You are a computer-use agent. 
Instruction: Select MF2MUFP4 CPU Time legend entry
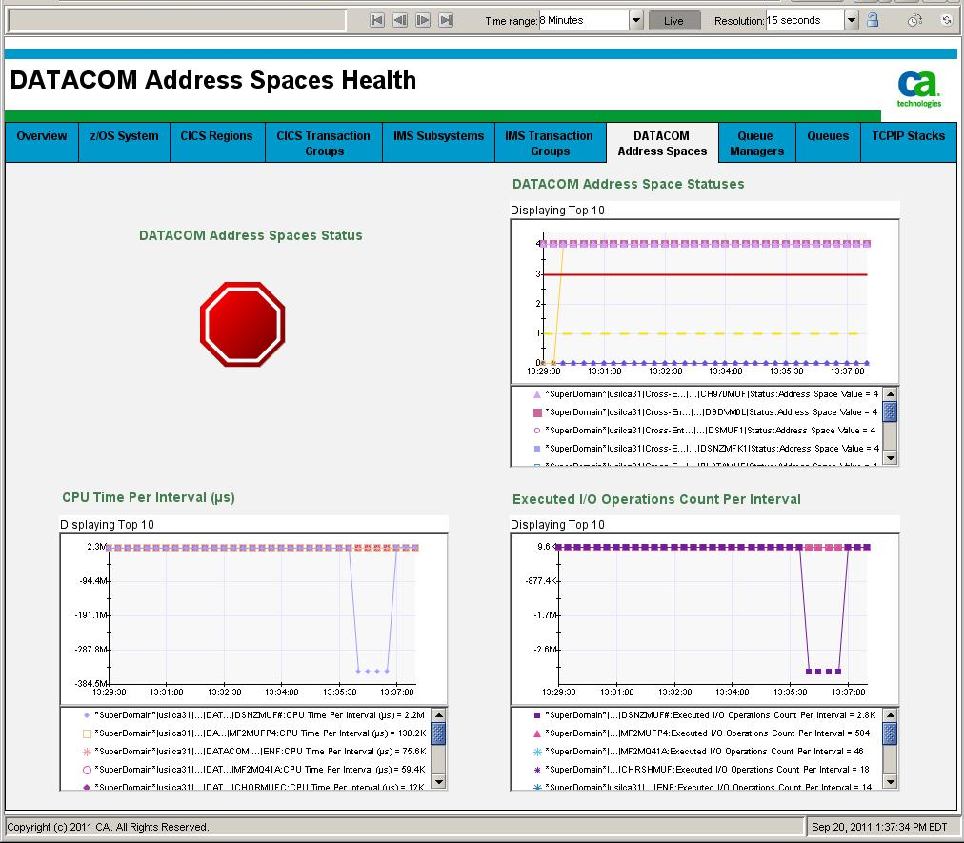click(x=254, y=733)
